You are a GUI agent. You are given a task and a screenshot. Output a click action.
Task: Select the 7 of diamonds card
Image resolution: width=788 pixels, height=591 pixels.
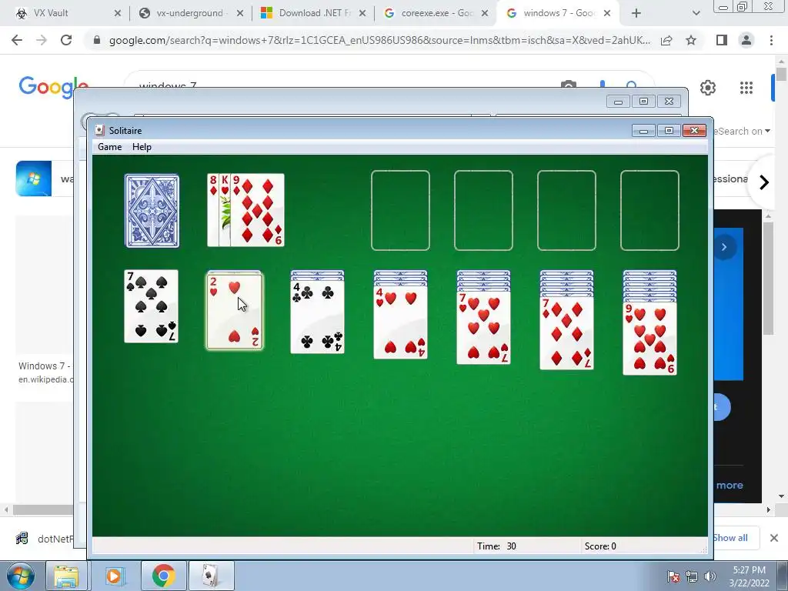567,333
